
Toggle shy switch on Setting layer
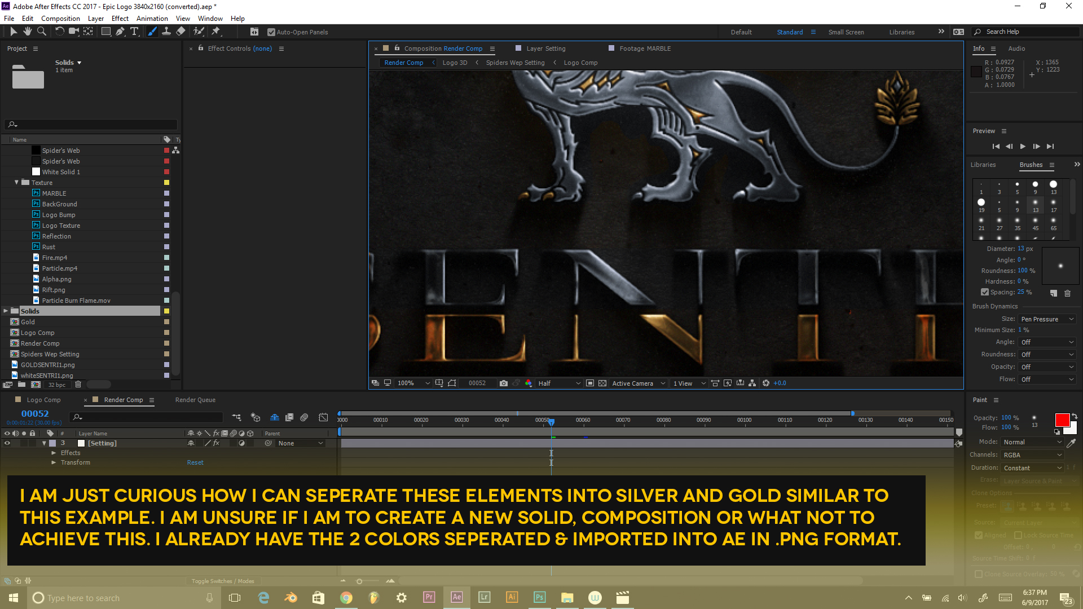(x=191, y=443)
